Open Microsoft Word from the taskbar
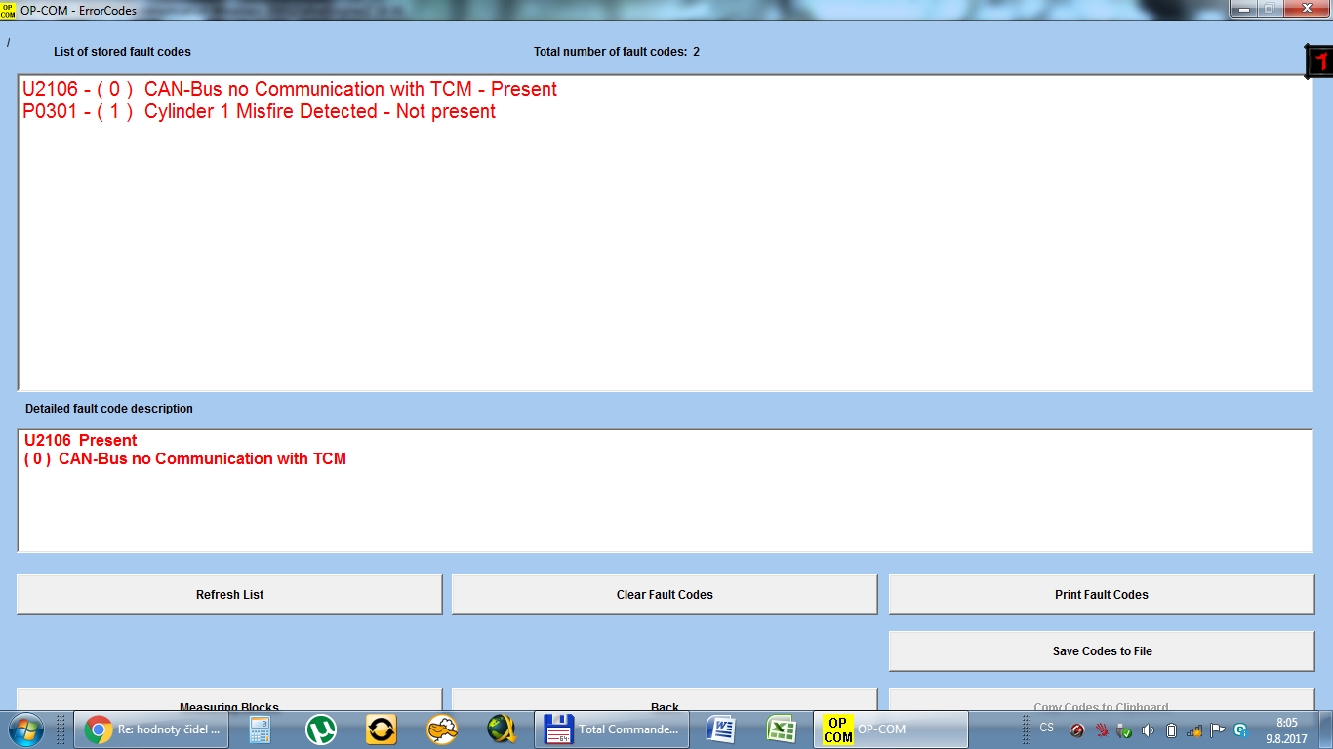1333x749 pixels. (x=721, y=729)
